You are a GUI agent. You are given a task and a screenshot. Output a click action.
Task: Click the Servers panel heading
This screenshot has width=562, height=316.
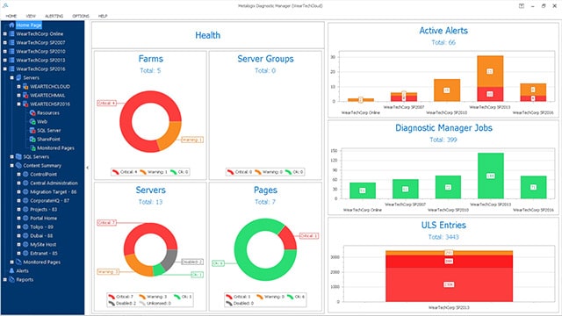pyautogui.click(x=150, y=190)
